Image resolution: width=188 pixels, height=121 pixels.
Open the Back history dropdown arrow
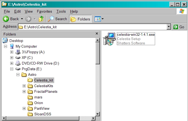coord(22,19)
